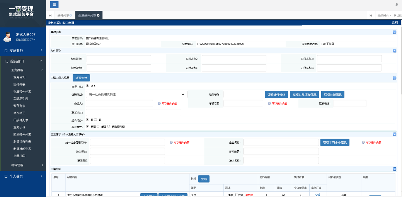
Task: Collapse the 办件名称 section using its corner icon
Action: pyautogui.click(x=394, y=51)
